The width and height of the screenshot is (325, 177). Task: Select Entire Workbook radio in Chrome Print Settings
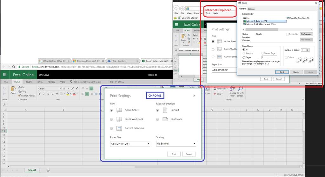tap(111, 119)
